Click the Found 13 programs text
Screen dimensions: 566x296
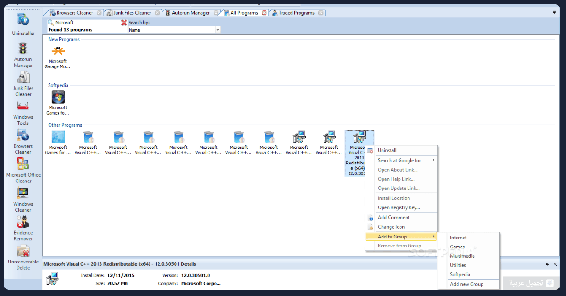70,30
